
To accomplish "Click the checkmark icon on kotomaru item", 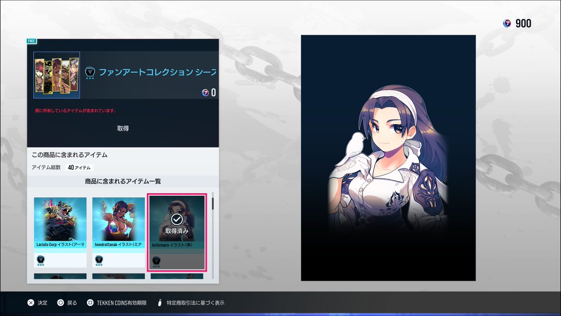I will coord(177,219).
